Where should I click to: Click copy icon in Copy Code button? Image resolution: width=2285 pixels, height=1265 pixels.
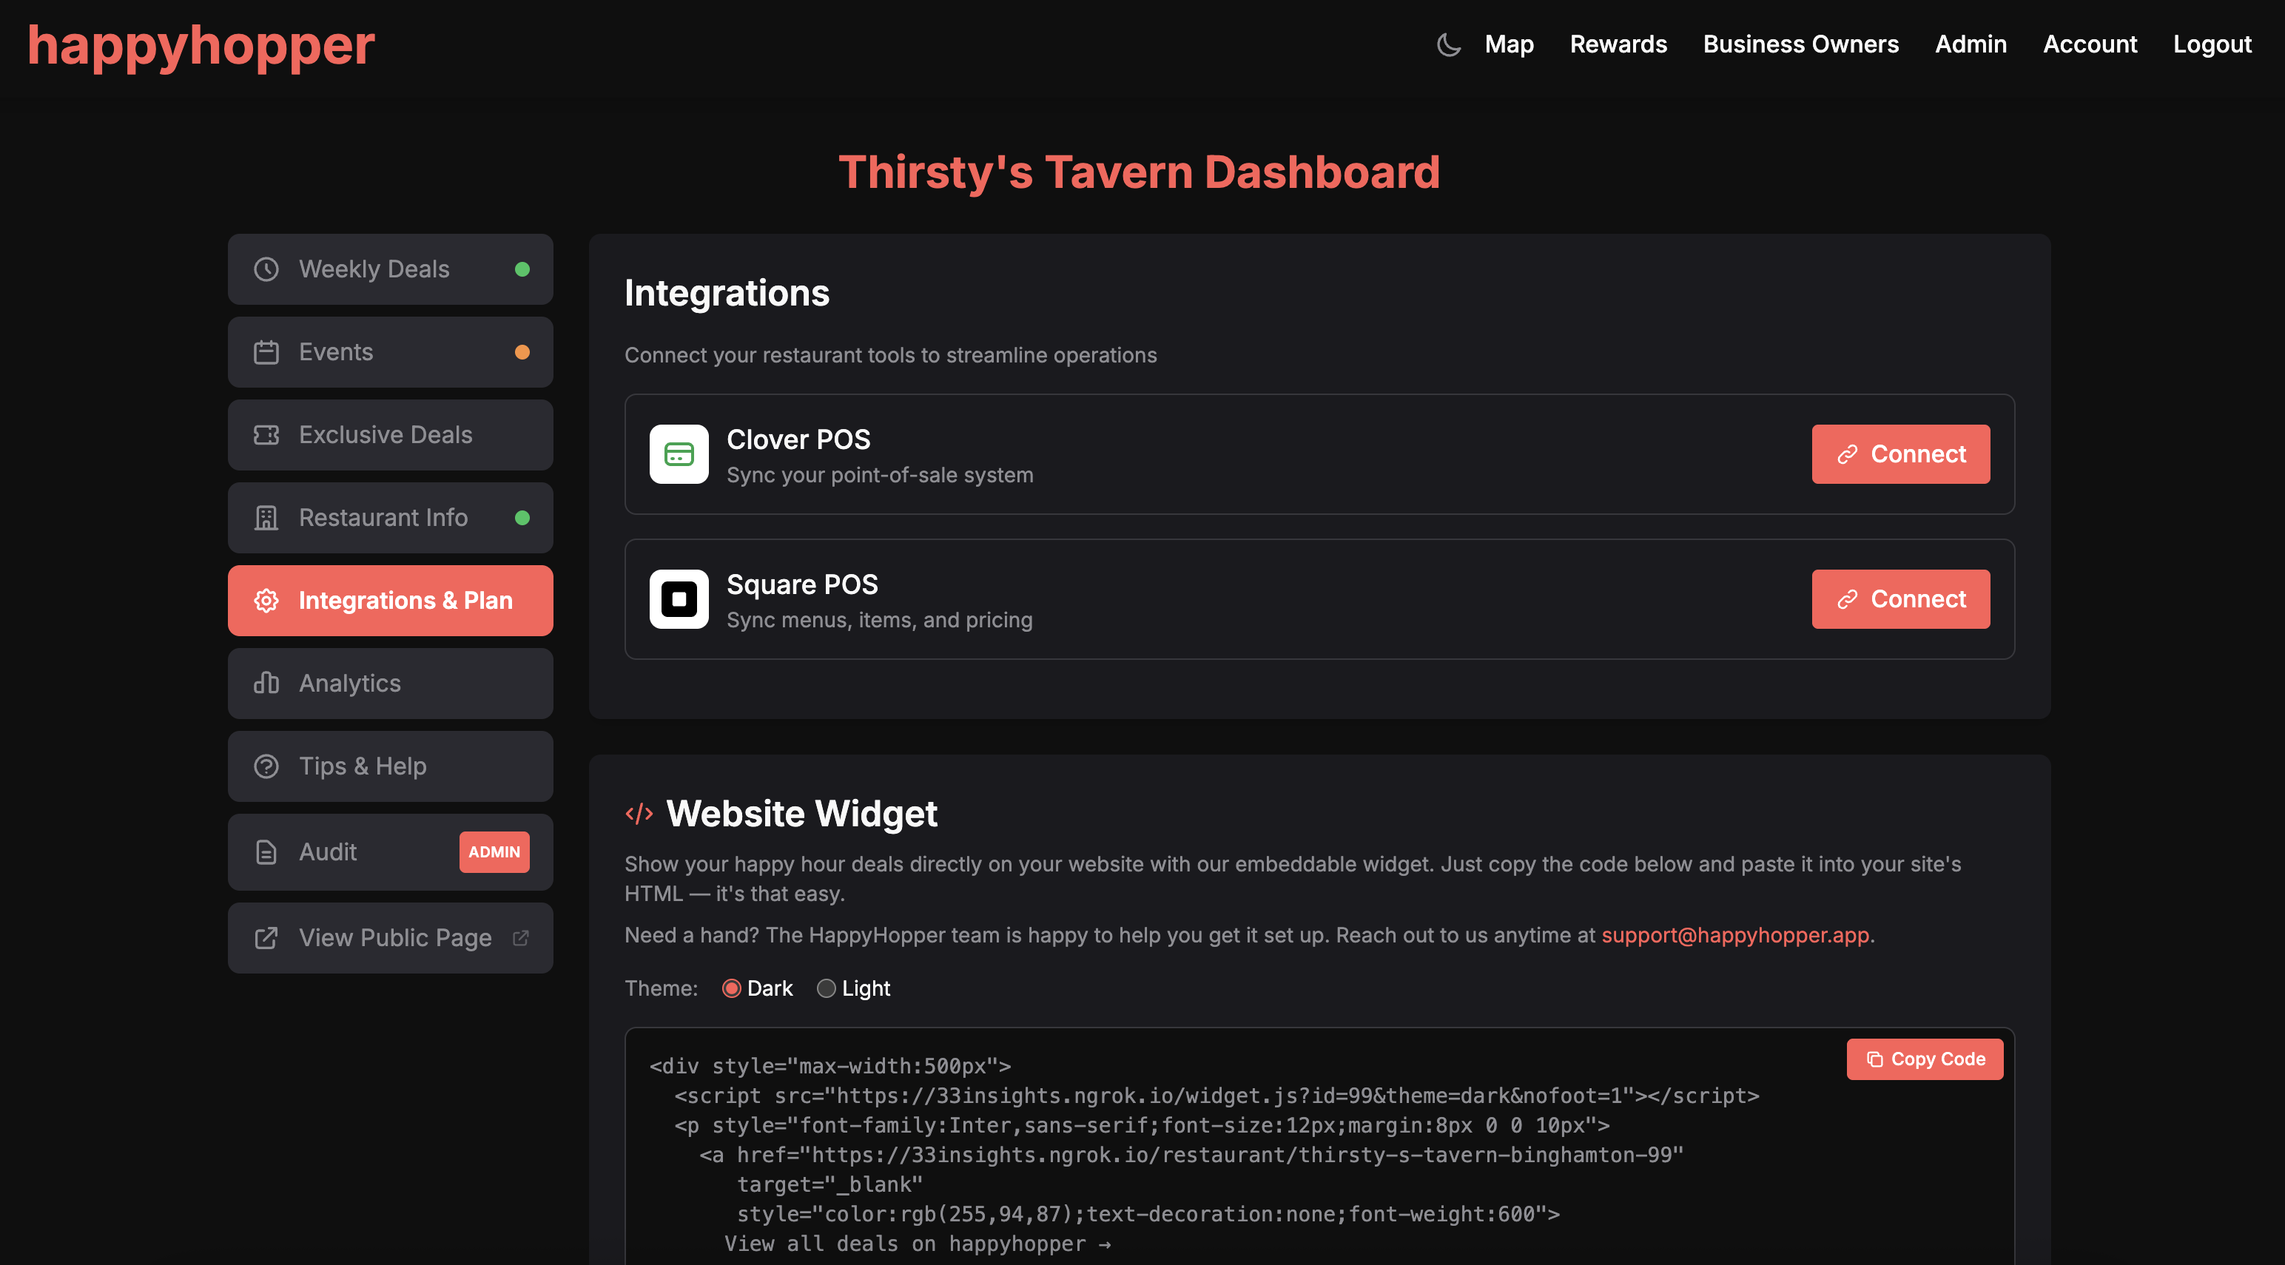(1874, 1059)
